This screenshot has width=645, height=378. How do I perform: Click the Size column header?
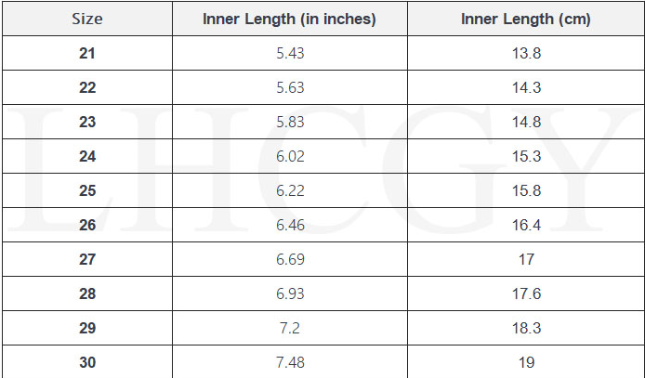click(87, 19)
